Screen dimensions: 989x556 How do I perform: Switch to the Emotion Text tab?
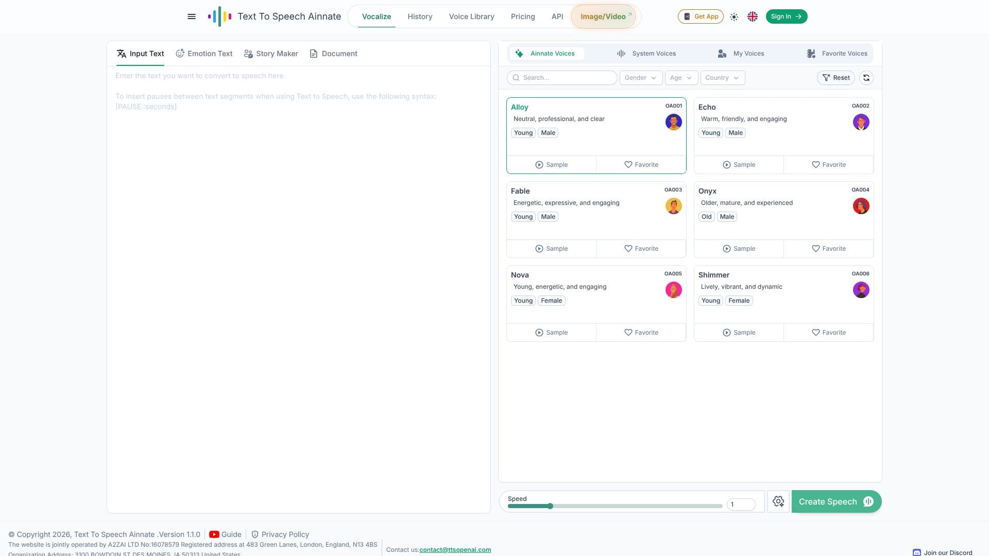point(204,54)
